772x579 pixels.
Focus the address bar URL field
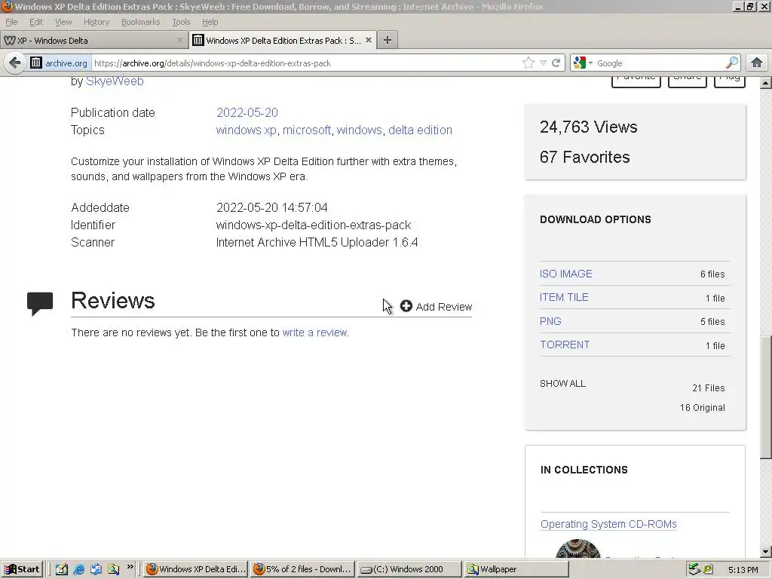[x=305, y=63]
